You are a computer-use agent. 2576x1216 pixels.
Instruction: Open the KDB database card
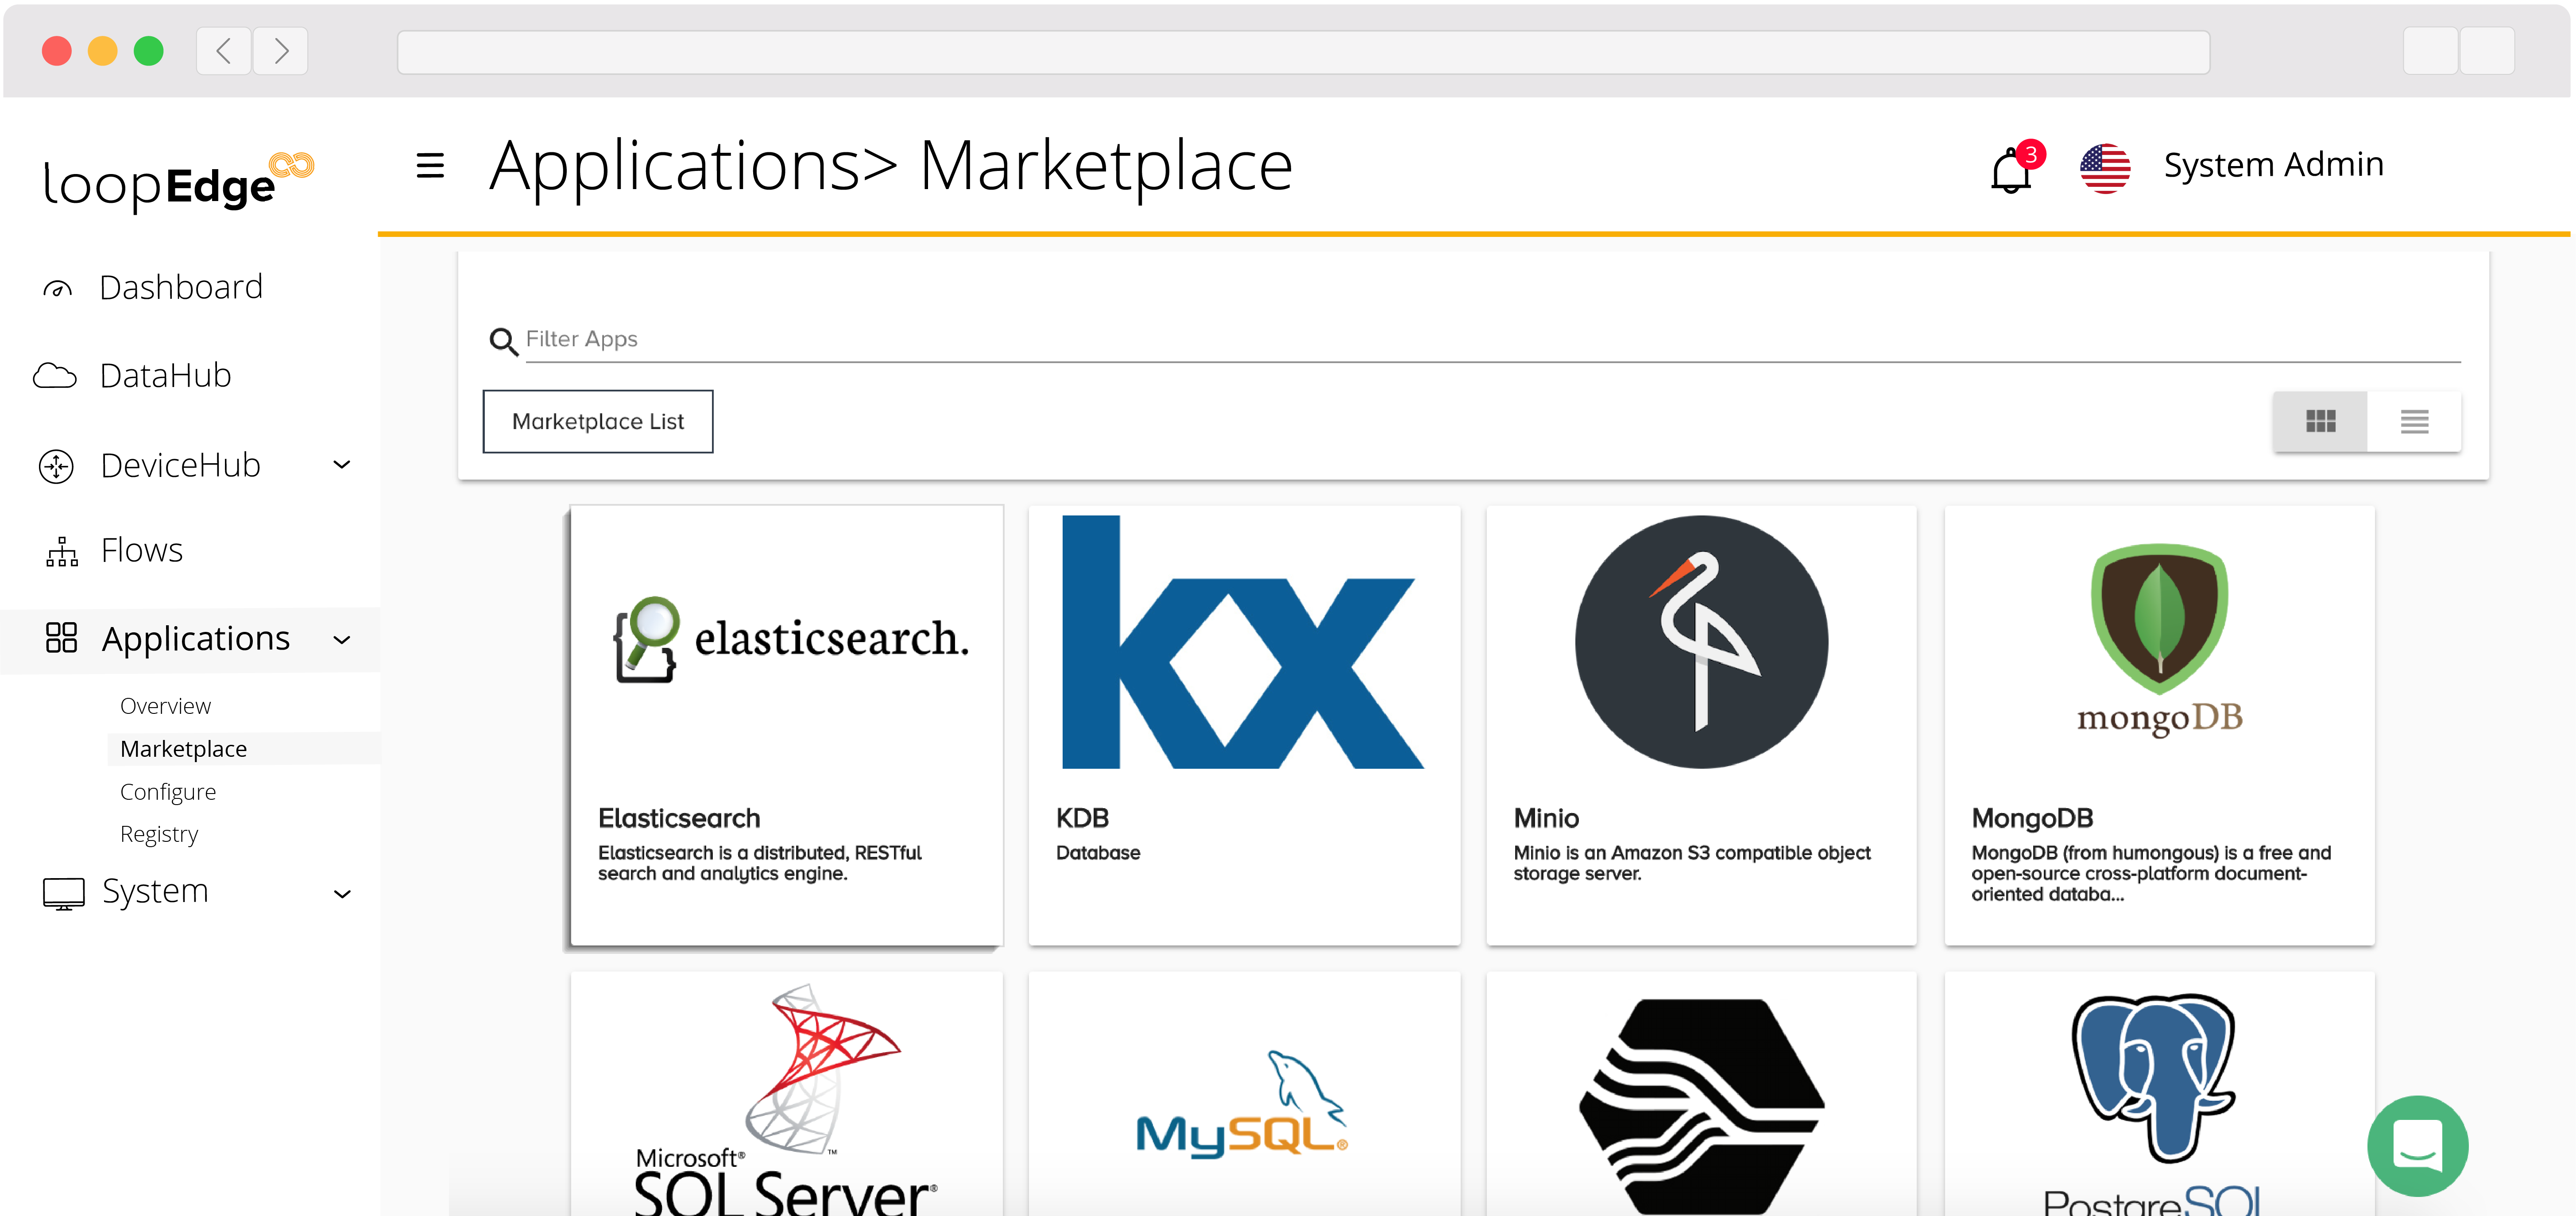(x=1244, y=725)
